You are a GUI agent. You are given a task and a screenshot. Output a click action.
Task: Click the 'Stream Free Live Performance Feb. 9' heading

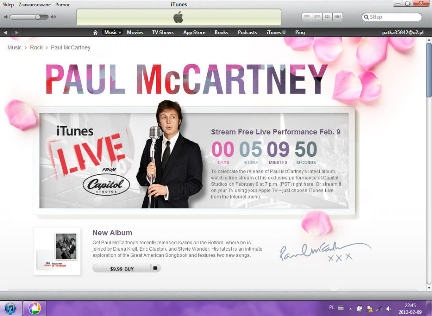pos(275,132)
